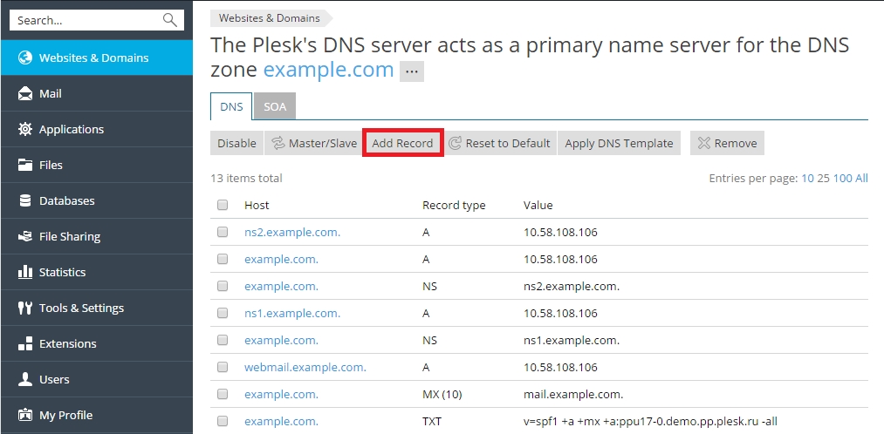Check the webmail.example.com. row checkbox
Screen dimensions: 884x434
coord(223,368)
